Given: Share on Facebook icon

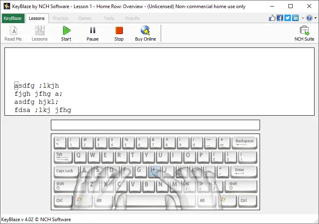Looking at the screenshot, I should (280, 18).
